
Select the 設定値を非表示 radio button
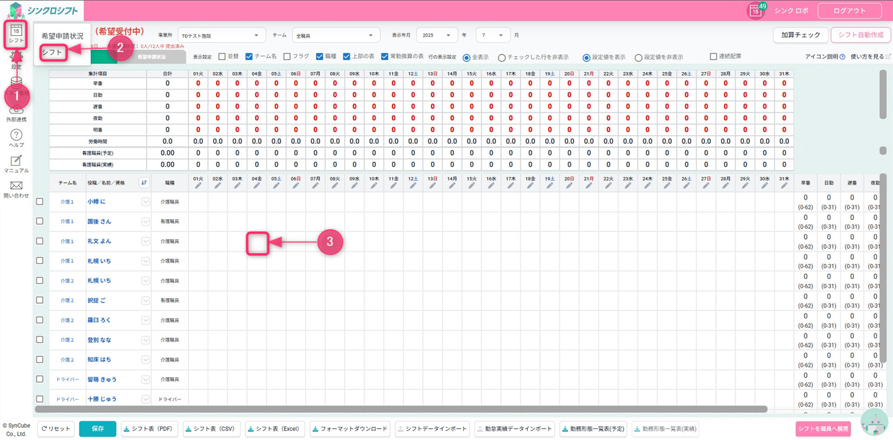638,58
